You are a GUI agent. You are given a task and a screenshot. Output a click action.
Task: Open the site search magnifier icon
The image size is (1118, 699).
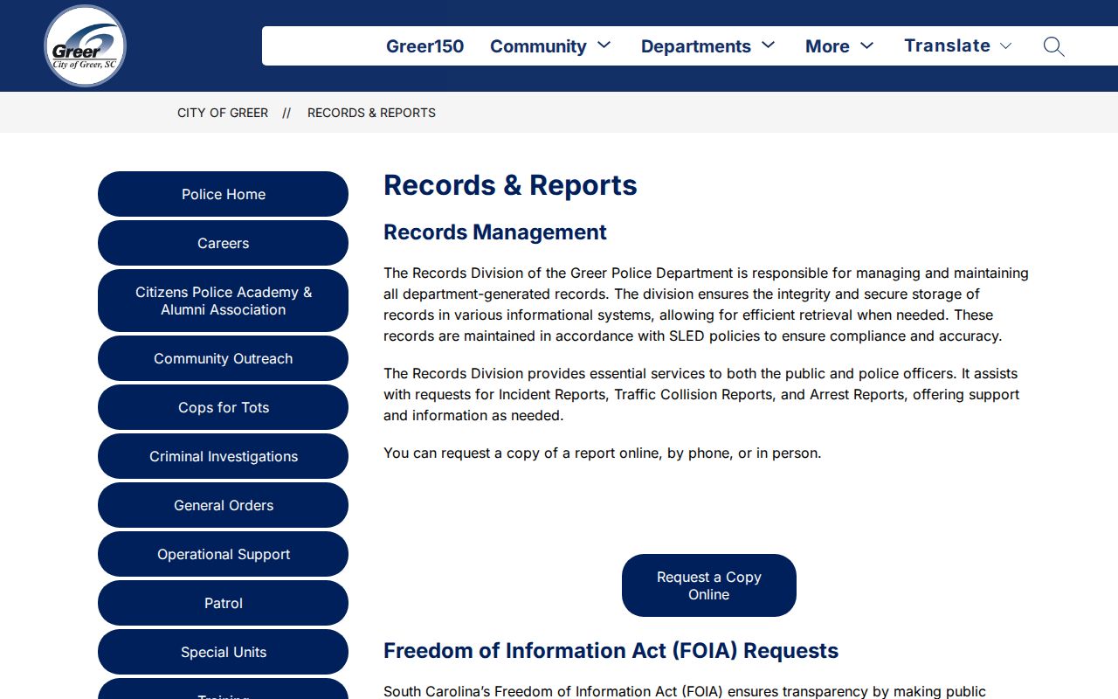click(1053, 46)
